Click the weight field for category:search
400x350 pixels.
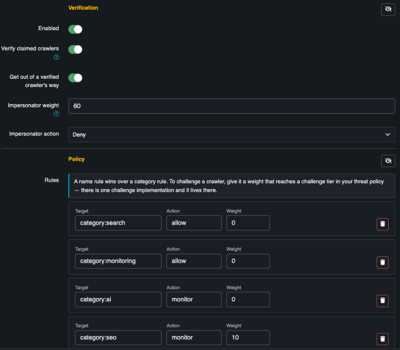[x=248, y=223]
